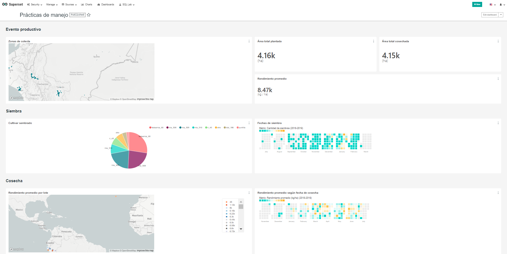
Task: Click the 4.15k harvested area value
Action: tap(391, 56)
